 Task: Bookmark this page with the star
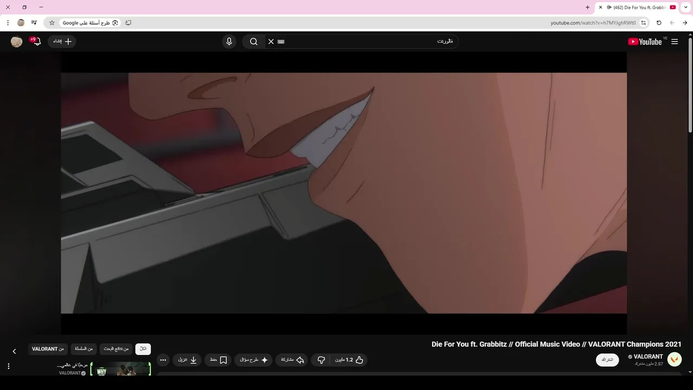click(x=52, y=23)
